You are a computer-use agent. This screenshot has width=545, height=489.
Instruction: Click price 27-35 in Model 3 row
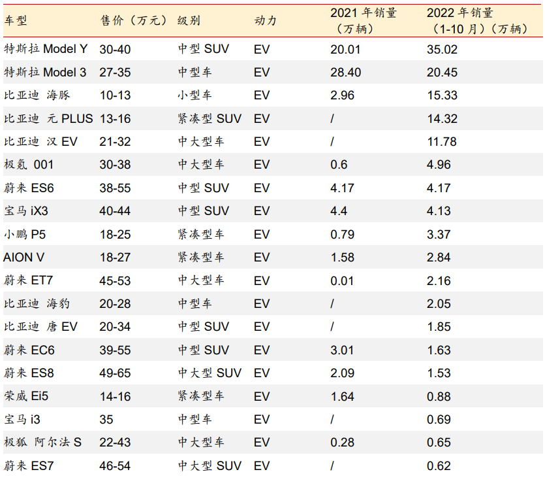[x=115, y=73]
